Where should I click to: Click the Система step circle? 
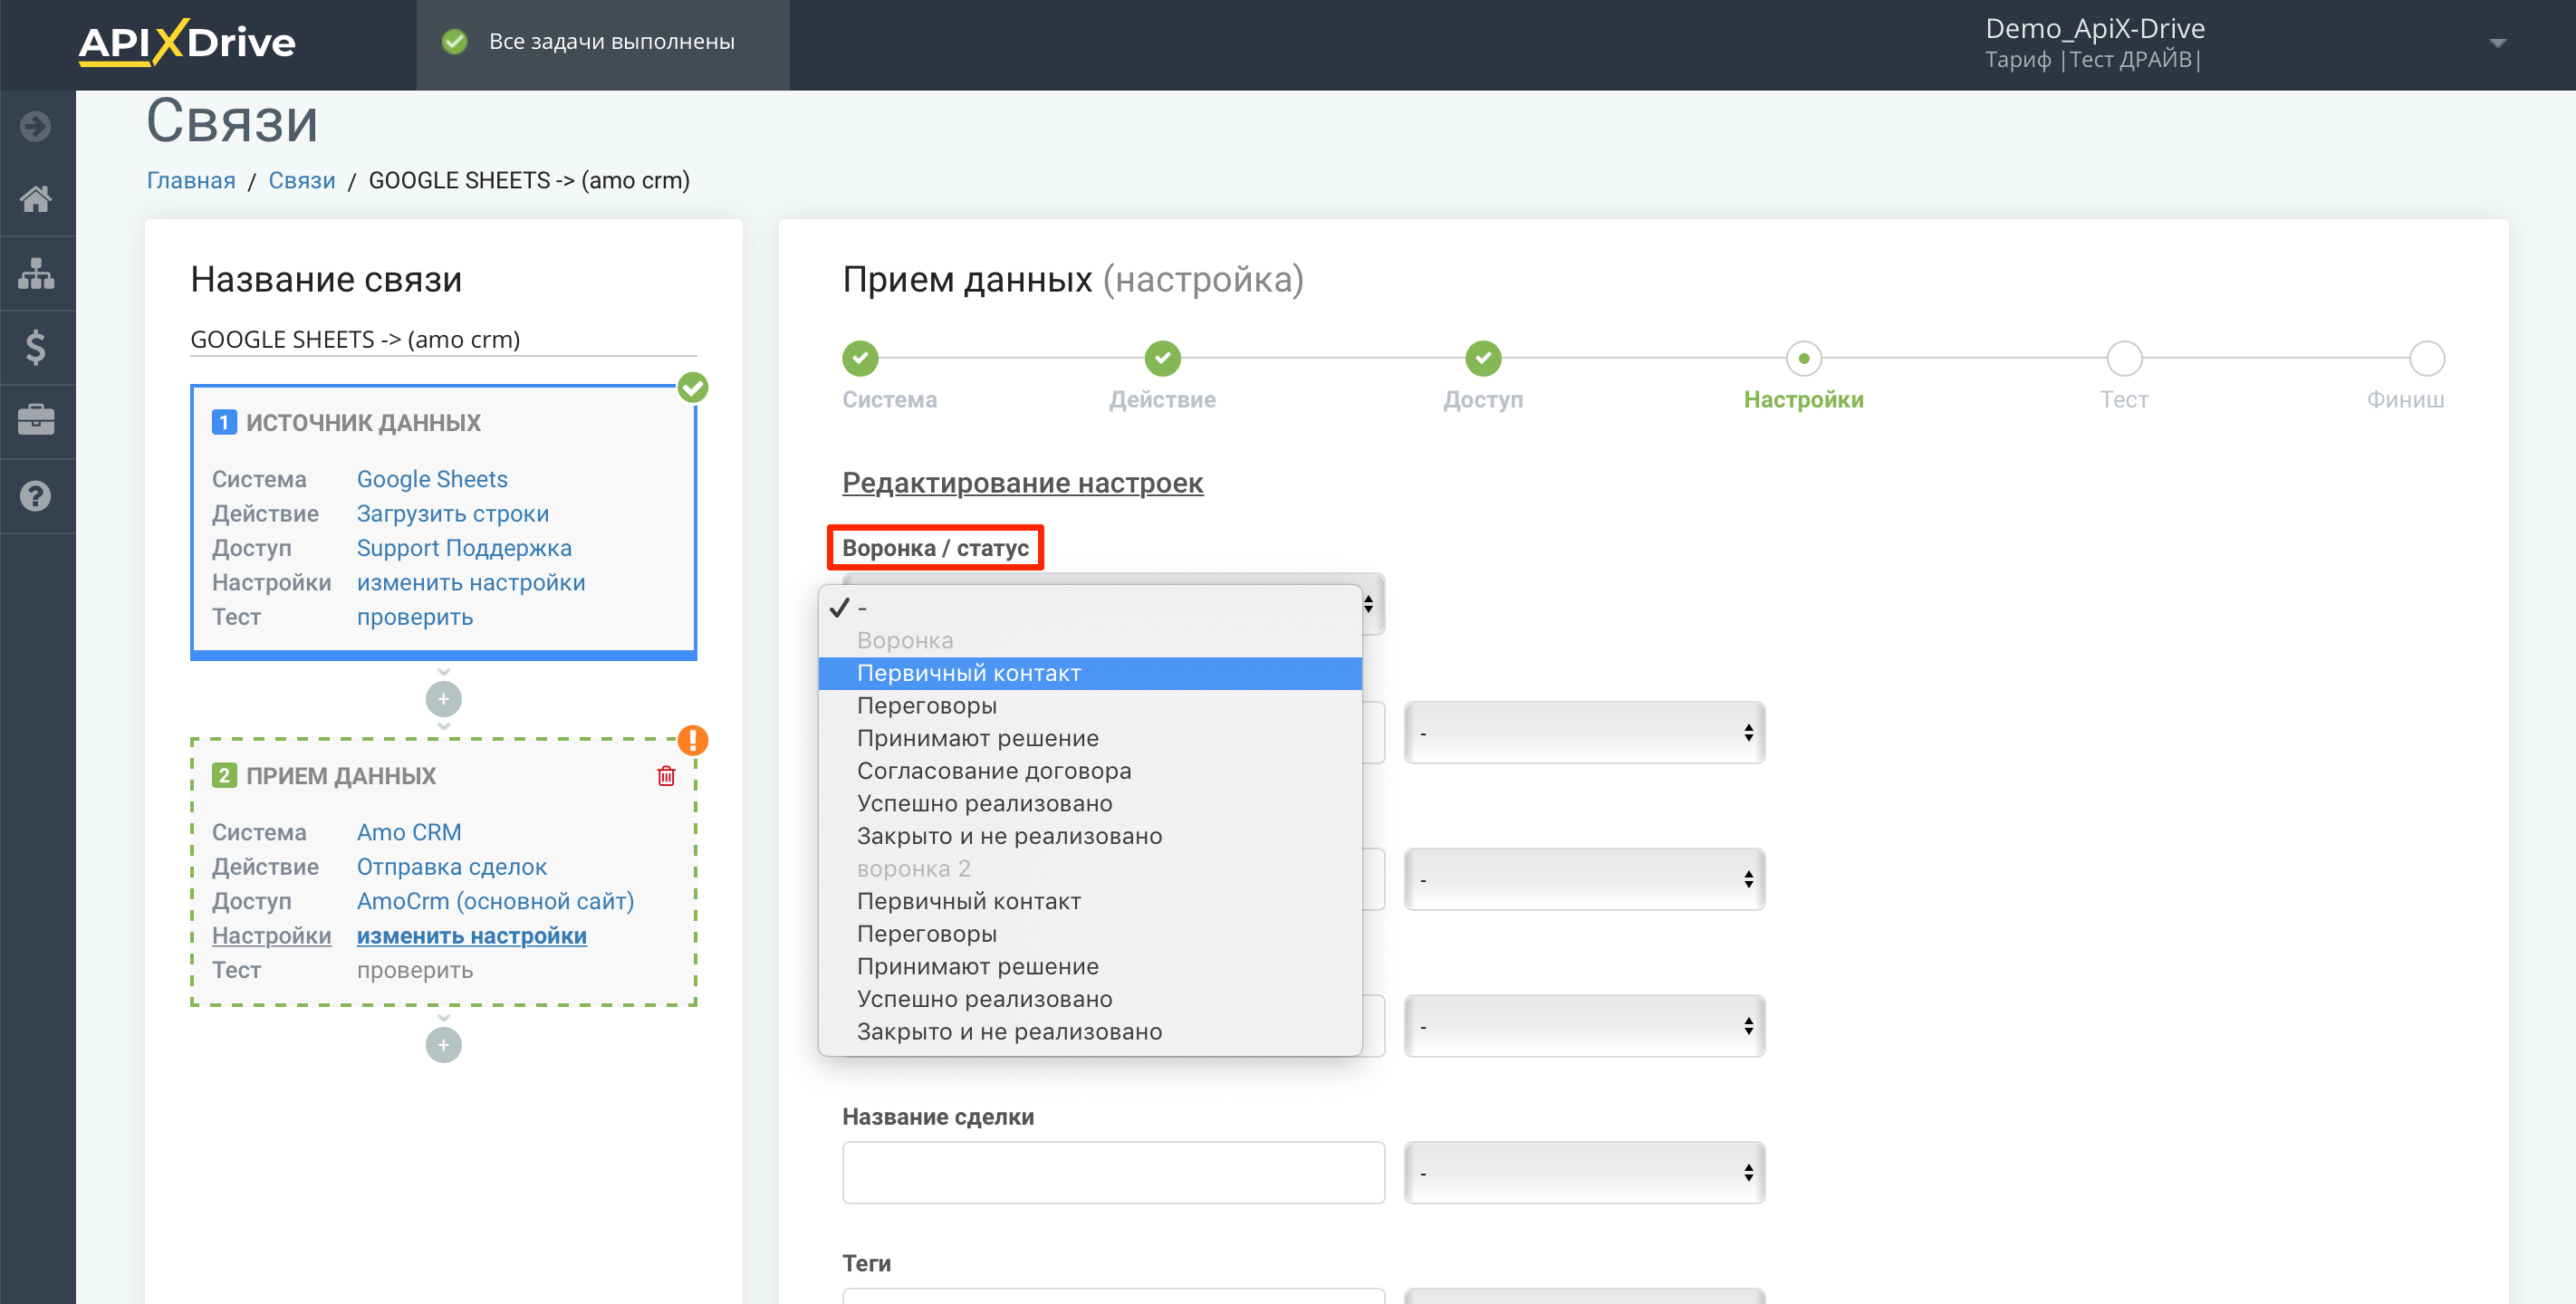tap(860, 358)
